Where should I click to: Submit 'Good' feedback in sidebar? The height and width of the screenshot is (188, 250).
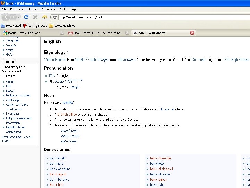click(9, 82)
